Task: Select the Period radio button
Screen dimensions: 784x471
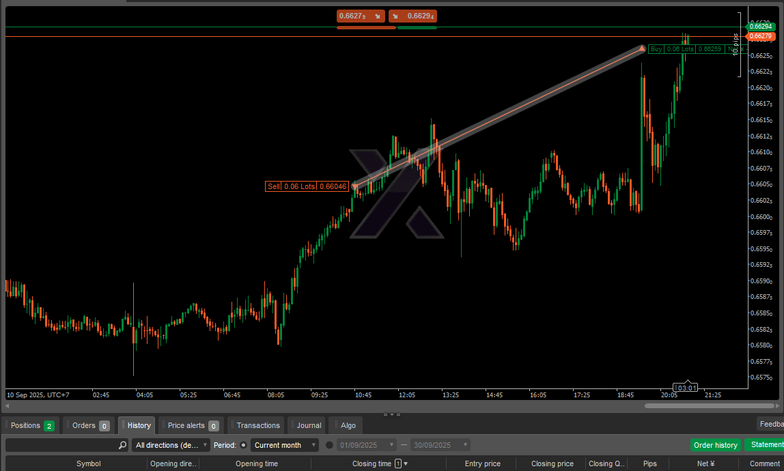Action: point(244,445)
